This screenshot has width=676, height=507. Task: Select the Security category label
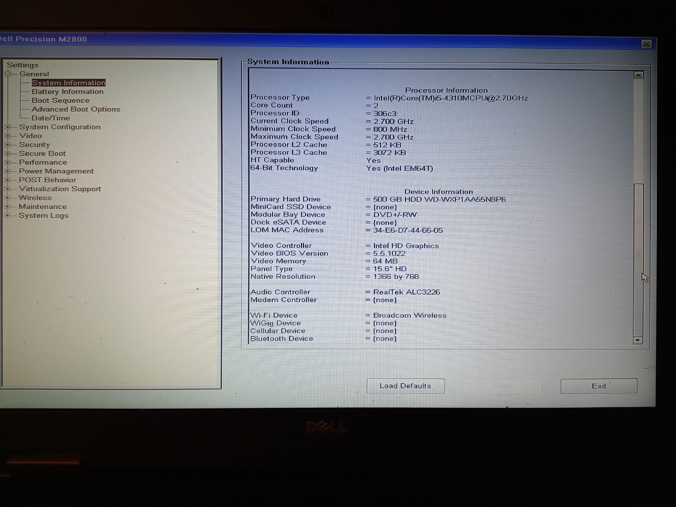pyautogui.click(x=35, y=144)
